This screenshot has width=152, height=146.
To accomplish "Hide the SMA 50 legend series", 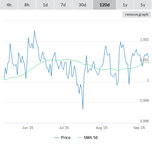I will [x=91, y=138].
